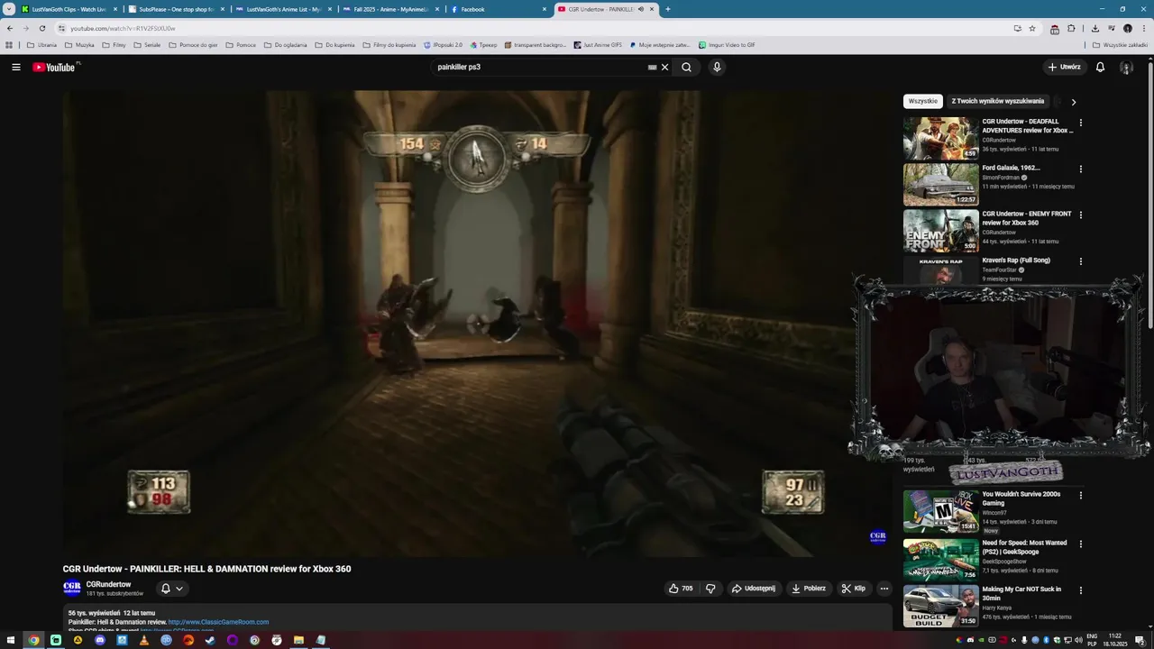Click the Utwórz create button
The height and width of the screenshot is (649, 1154).
click(x=1064, y=67)
